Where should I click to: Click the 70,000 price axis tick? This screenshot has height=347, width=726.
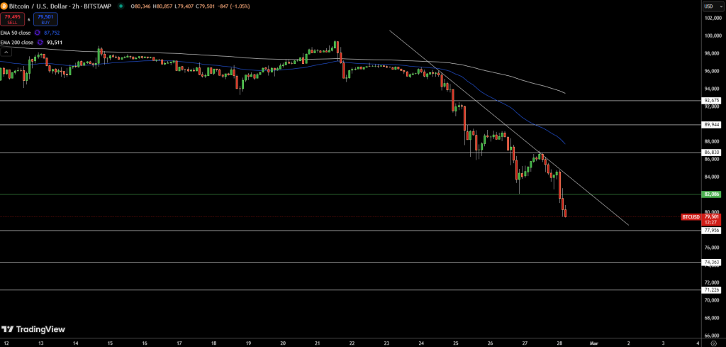[711, 300]
